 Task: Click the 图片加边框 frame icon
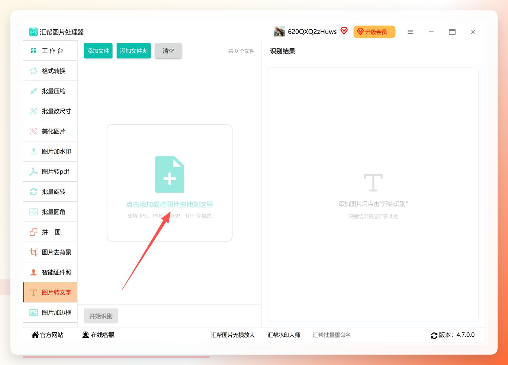click(x=33, y=313)
